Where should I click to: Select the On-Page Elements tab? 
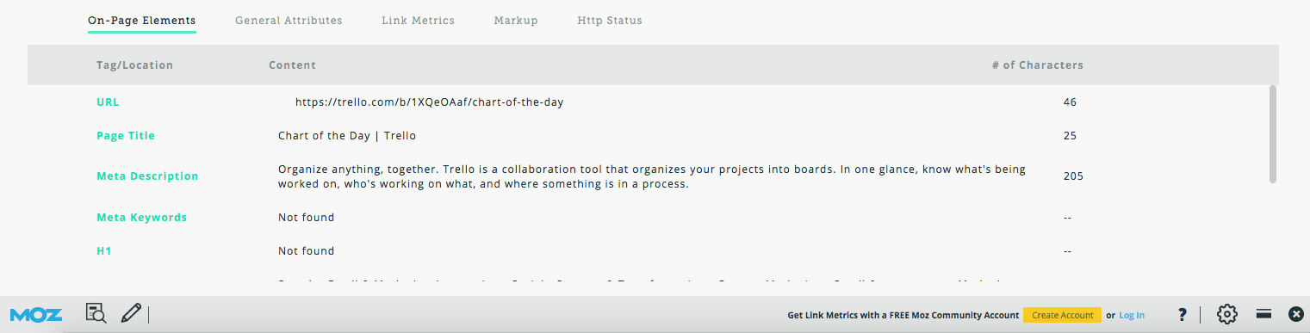click(141, 20)
